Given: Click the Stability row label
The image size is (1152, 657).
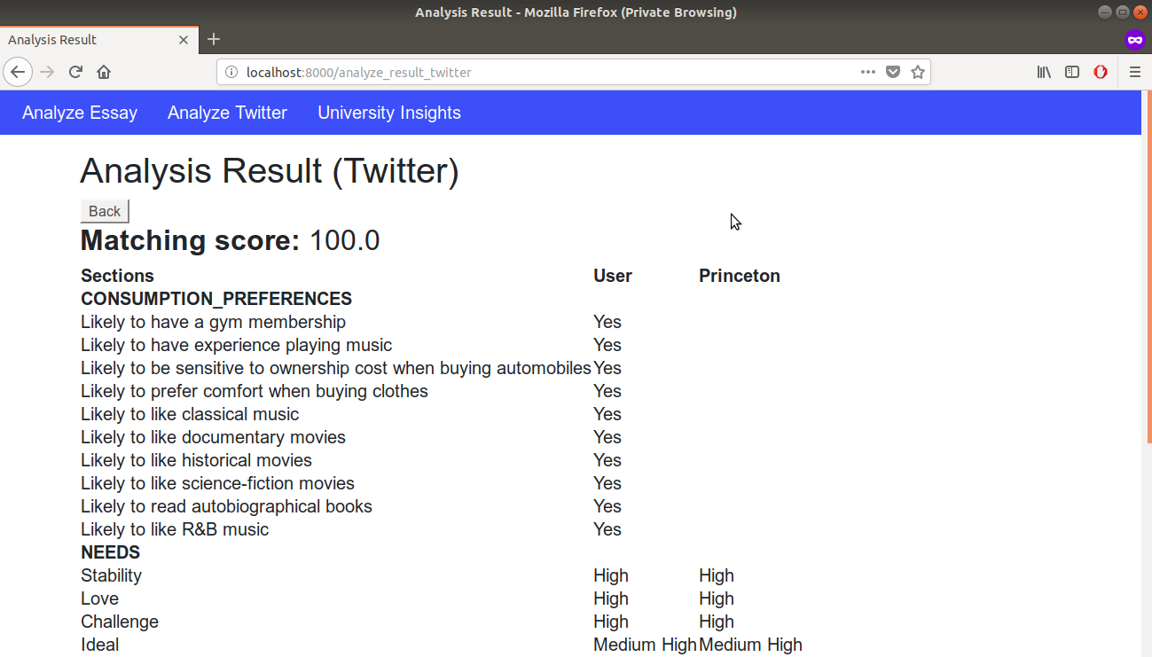Looking at the screenshot, I should (111, 575).
